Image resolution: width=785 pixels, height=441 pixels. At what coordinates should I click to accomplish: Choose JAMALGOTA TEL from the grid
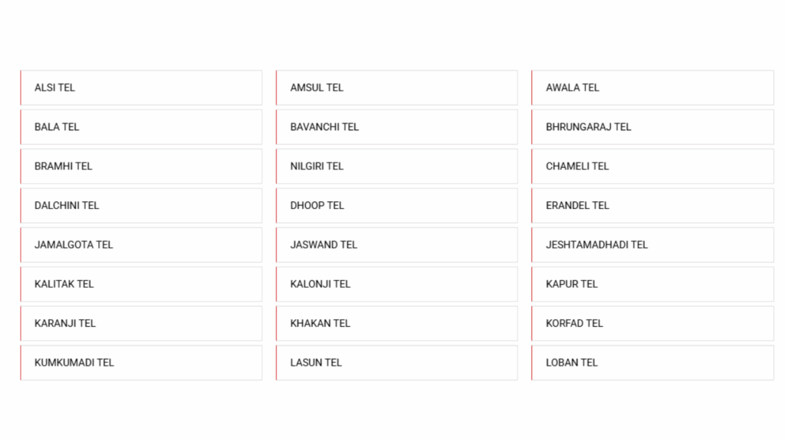pos(141,245)
